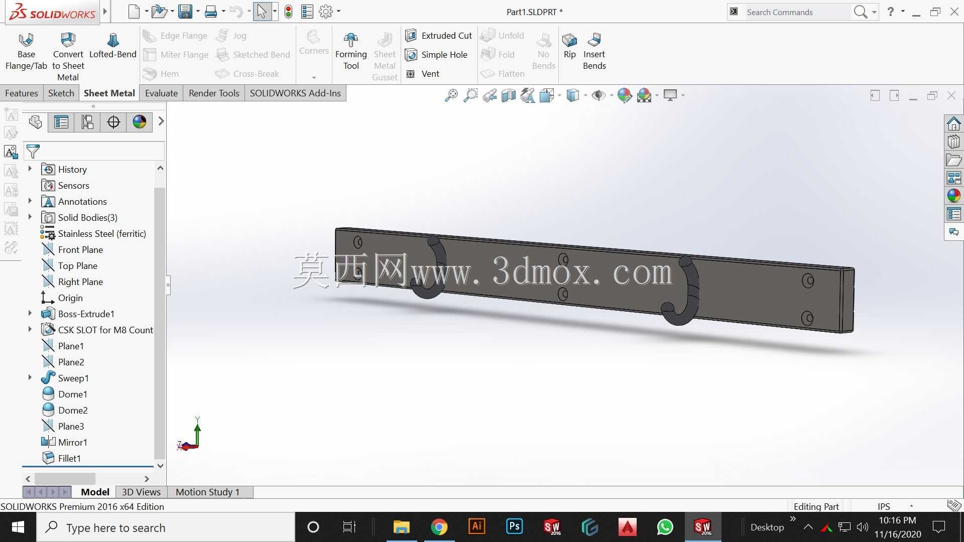Click the Simple Hole tool
Screen dimensions: 964x542
coord(436,55)
